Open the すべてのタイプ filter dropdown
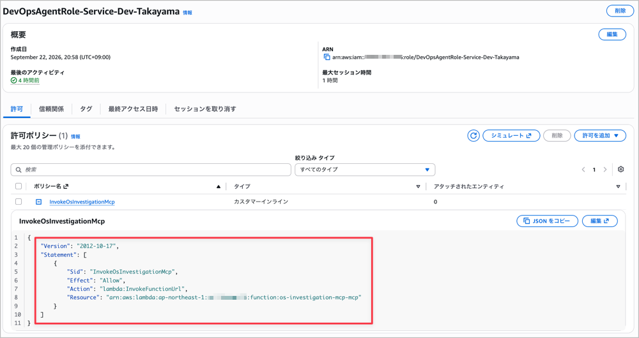This screenshot has width=639, height=338. 365,170
